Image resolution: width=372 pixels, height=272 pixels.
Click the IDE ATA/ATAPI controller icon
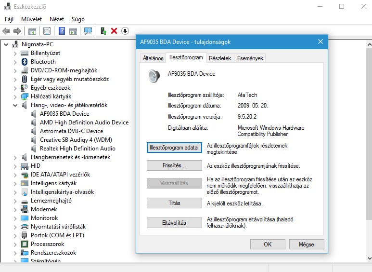[25, 175]
